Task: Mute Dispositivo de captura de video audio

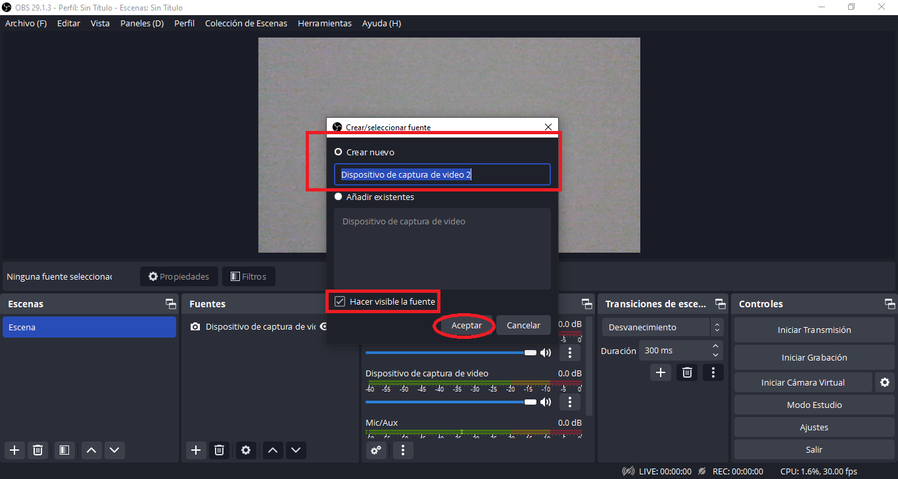Action: (546, 401)
